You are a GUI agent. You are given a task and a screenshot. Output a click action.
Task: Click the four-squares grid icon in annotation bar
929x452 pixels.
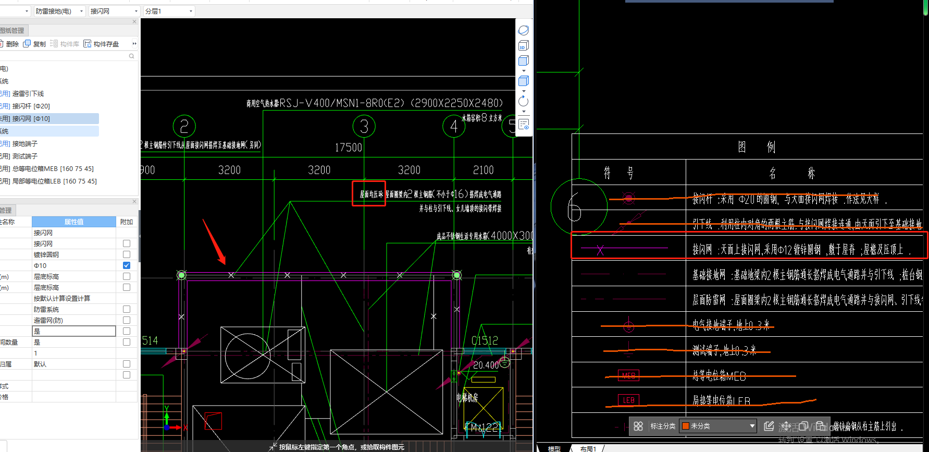pyautogui.click(x=638, y=426)
